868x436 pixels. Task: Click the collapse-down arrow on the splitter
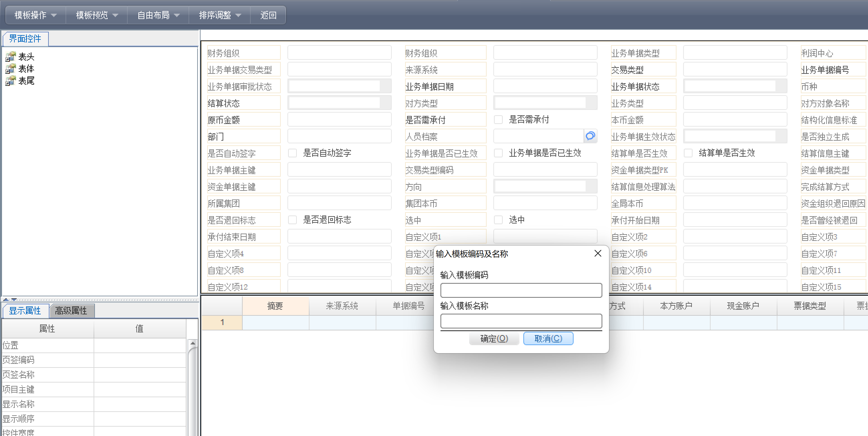coord(14,299)
